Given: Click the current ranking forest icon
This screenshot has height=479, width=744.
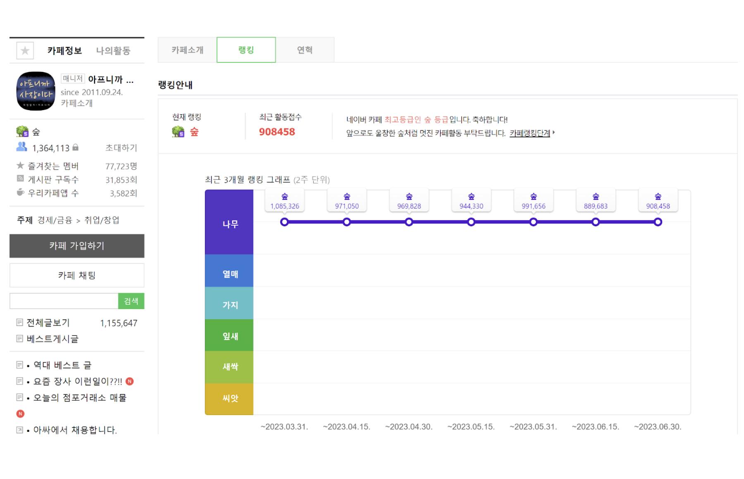Looking at the screenshot, I should click(178, 132).
